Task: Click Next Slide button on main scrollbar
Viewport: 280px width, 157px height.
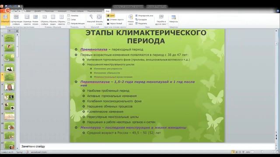Action: tap(276, 139)
